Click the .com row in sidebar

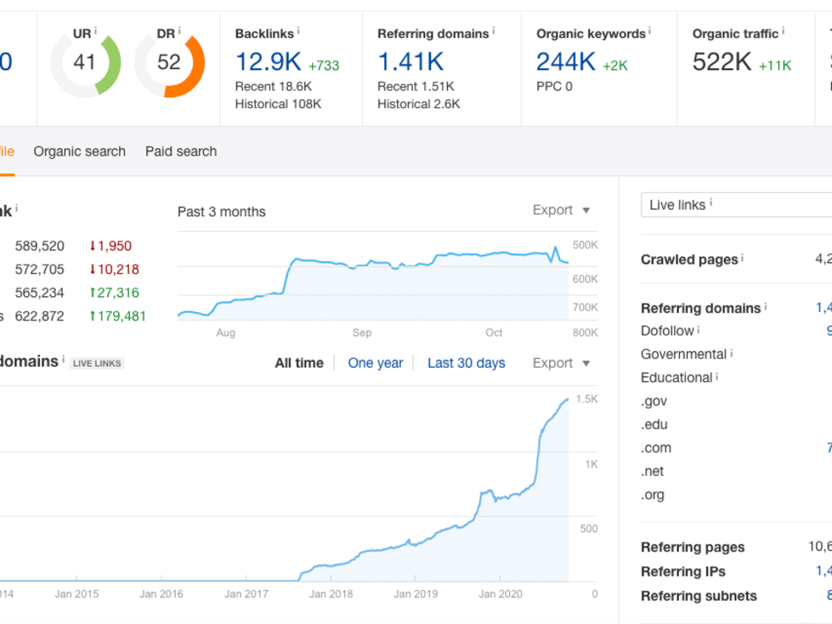click(656, 448)
